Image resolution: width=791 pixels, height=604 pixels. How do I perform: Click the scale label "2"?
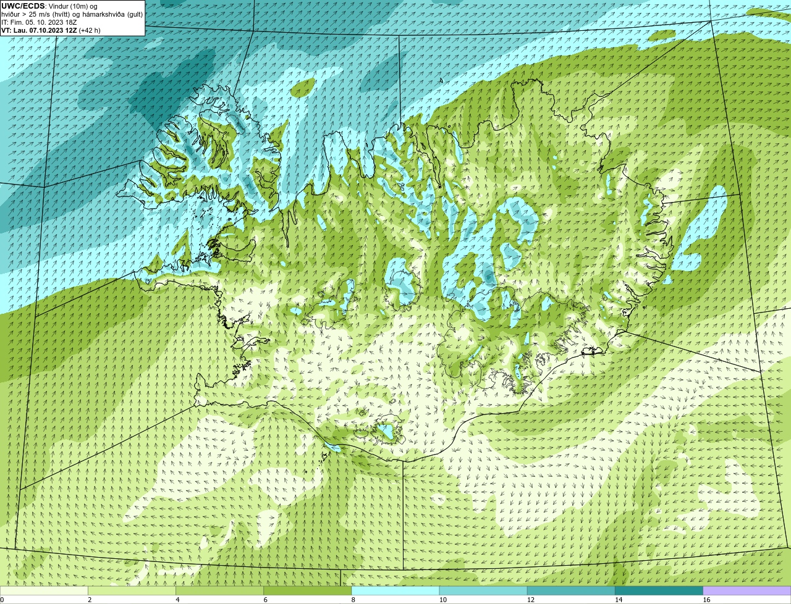pyautogui.click(x=90, y=600)
